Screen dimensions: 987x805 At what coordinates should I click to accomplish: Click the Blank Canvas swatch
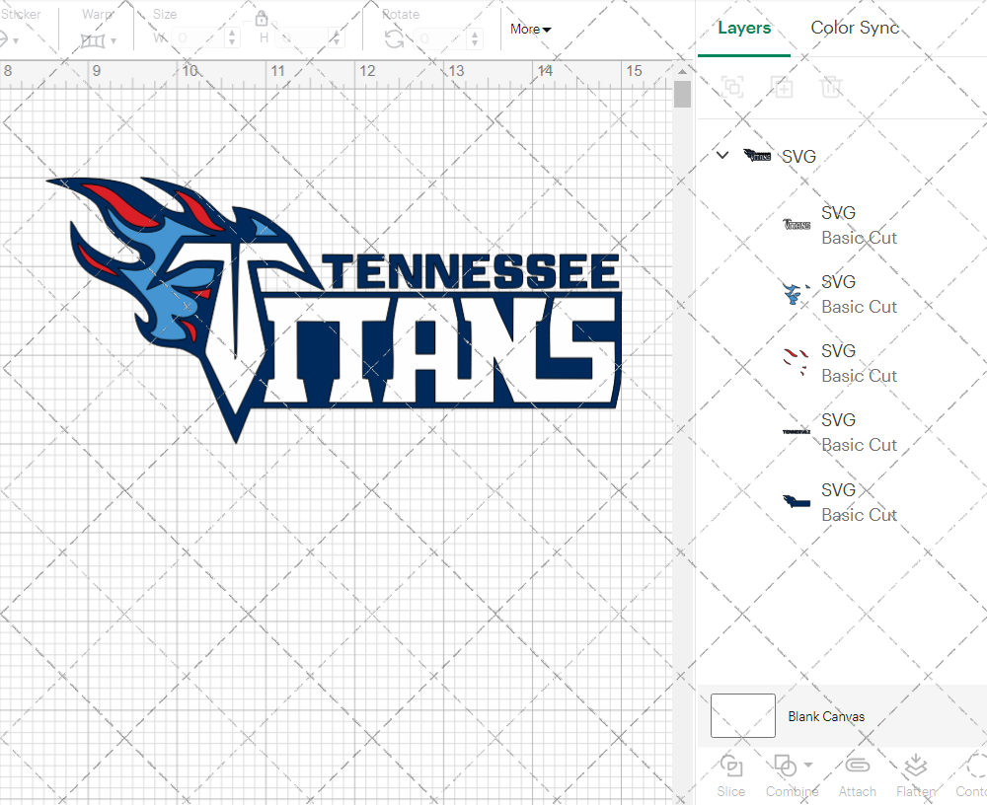click(743, 715)
